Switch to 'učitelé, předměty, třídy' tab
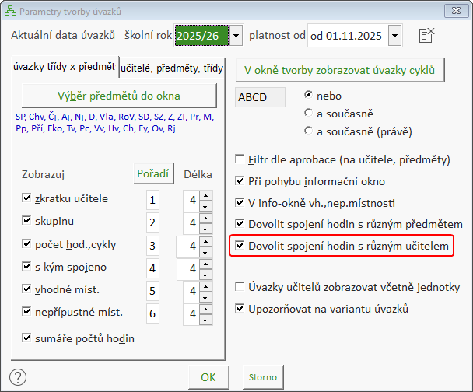The width and height of the screenshot is (473, 392). (171, 68)
